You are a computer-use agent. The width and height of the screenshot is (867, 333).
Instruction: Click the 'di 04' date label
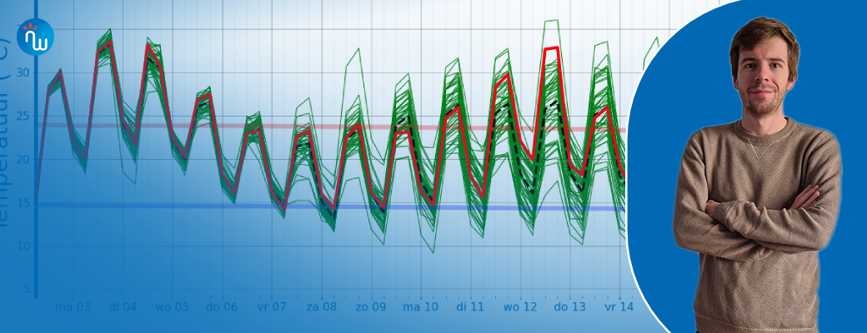(123, 306)
